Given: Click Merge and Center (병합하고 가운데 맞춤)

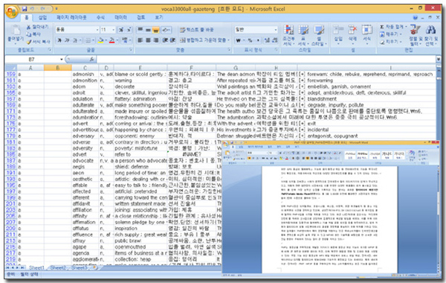Looking at the screenshot, I should (204, 40).
